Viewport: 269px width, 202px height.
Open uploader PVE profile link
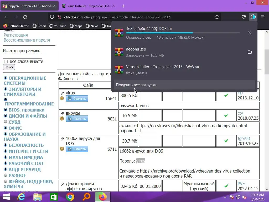point(241,184)
